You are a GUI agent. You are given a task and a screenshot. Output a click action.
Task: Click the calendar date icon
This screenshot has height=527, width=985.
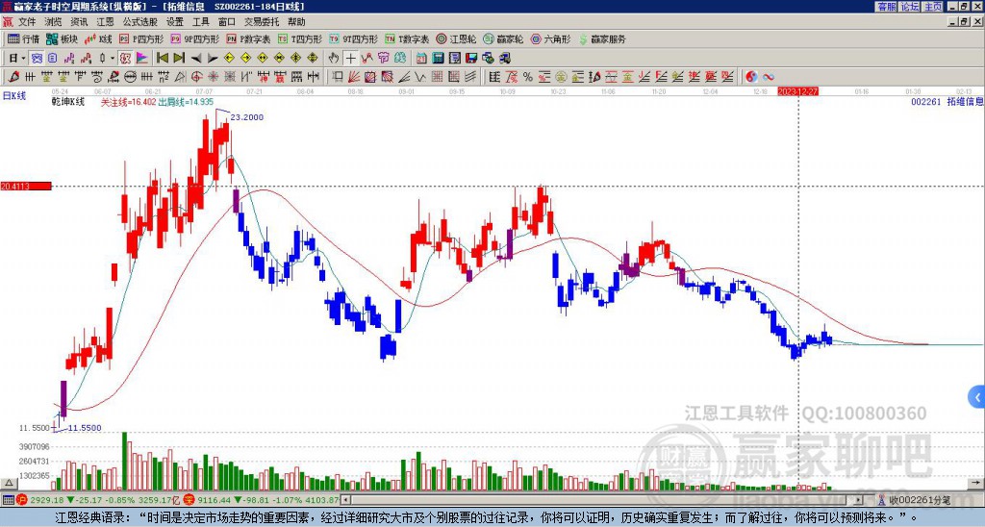click(x=421, y=59)
